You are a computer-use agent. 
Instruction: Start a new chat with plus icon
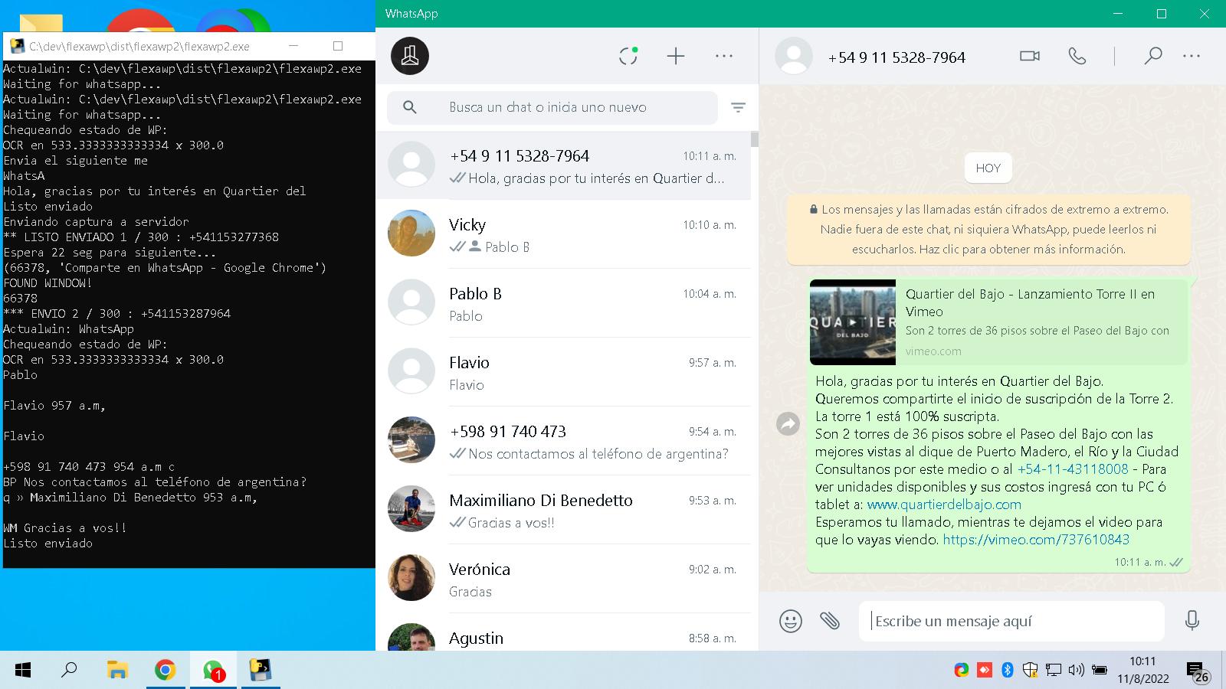[676, 56]
